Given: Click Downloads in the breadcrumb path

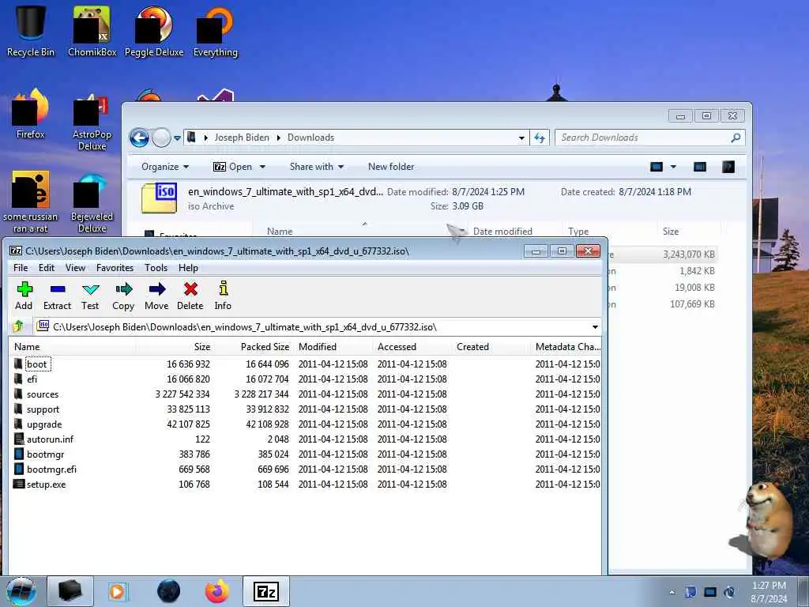Looking at the screenshot, I should (310, 138).
